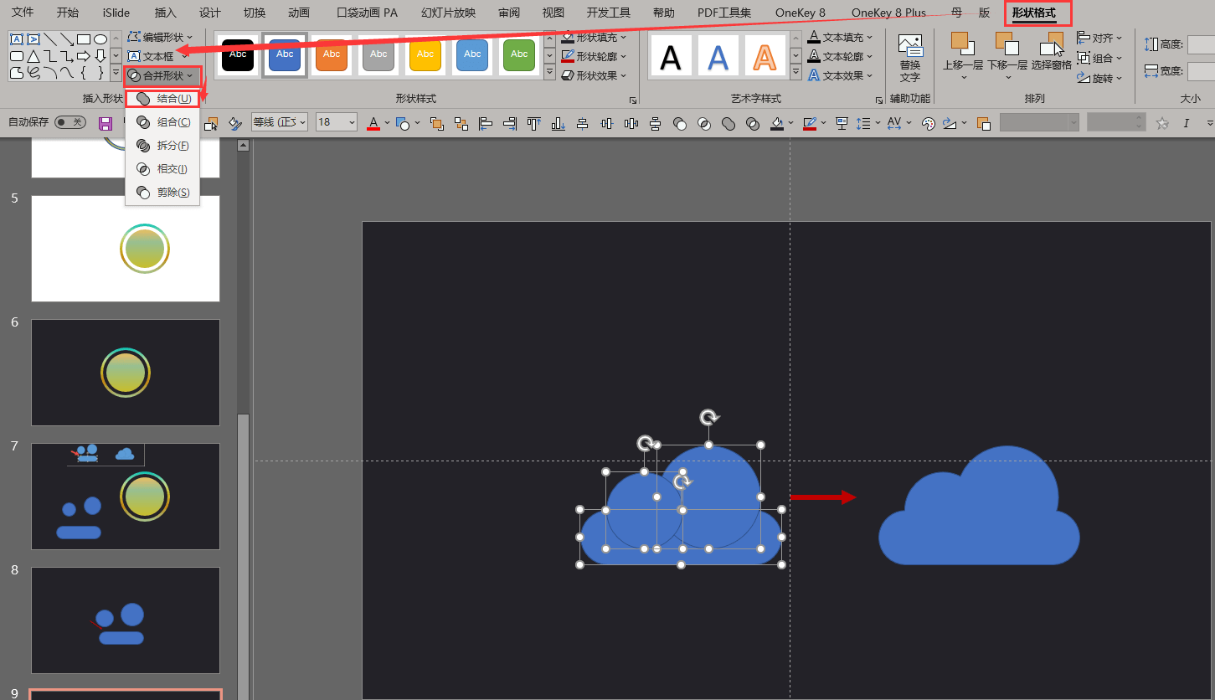Choose 剪除(S) subtract from merge menu
This screenshot has height=700, width=1215.
(163, 193)
